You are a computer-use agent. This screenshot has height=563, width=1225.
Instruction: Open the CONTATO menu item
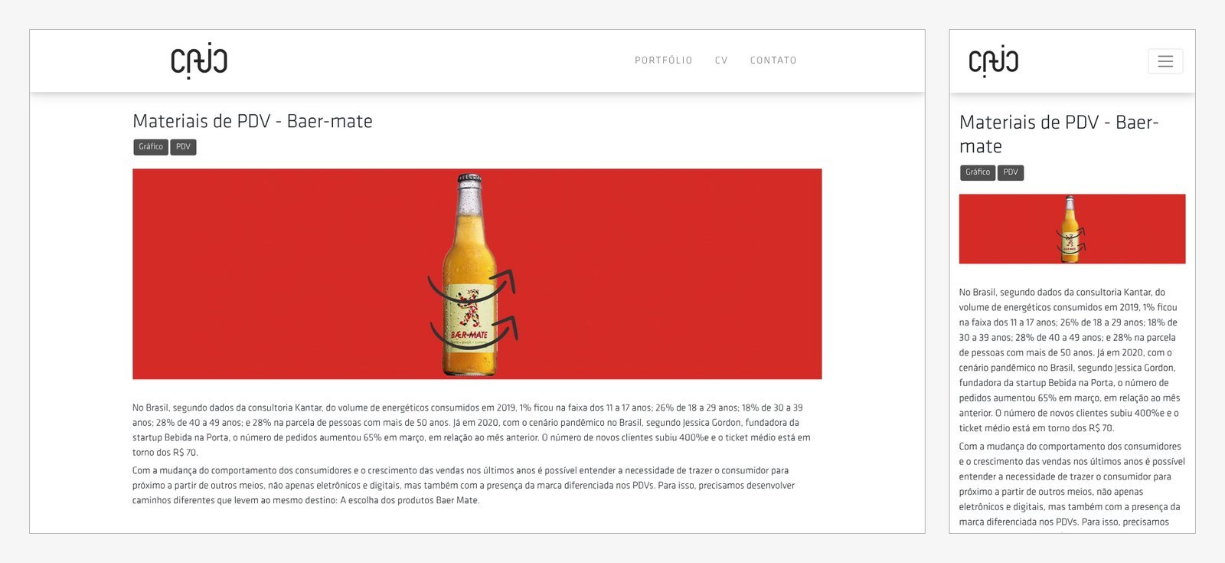coord(773,61)
